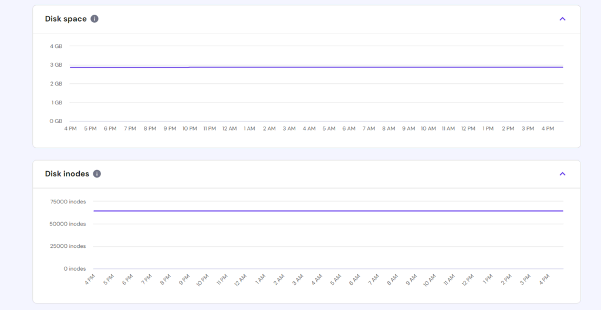Click the 2 GB axis label
This screenshot has width=601, height=310.
(56, 83)
